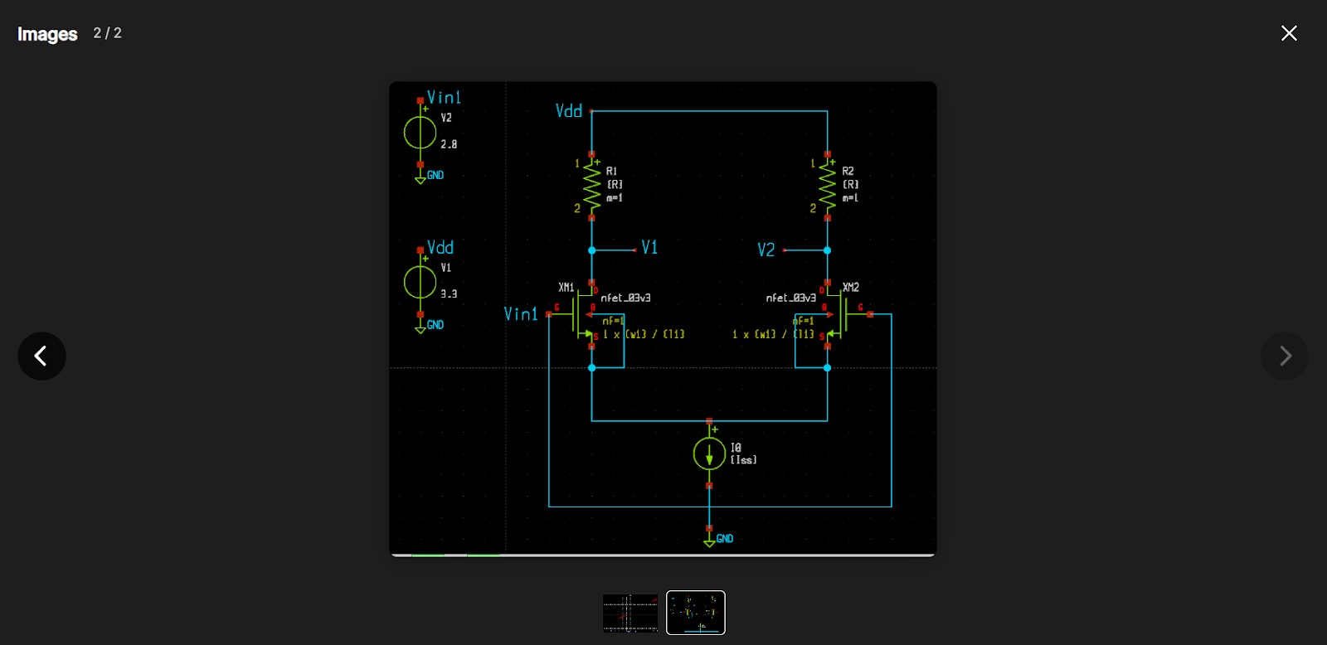This screenshot has height=645, width=1327.
Task: Click the R2 resistor symbol
Action: point(827,186)
